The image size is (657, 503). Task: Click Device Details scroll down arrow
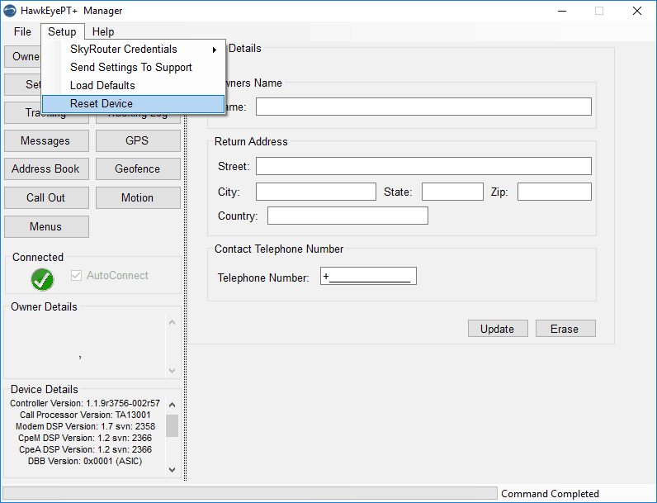tap(172, 470)
